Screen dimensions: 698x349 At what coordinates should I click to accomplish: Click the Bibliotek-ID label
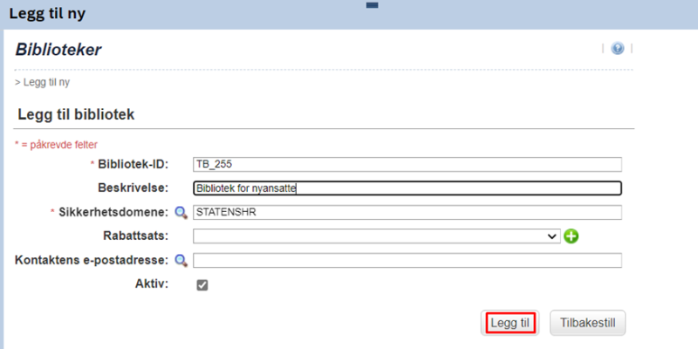[x=133, y=164]
